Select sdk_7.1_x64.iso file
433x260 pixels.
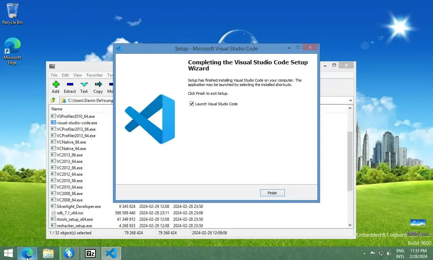[x=70, y=213]
